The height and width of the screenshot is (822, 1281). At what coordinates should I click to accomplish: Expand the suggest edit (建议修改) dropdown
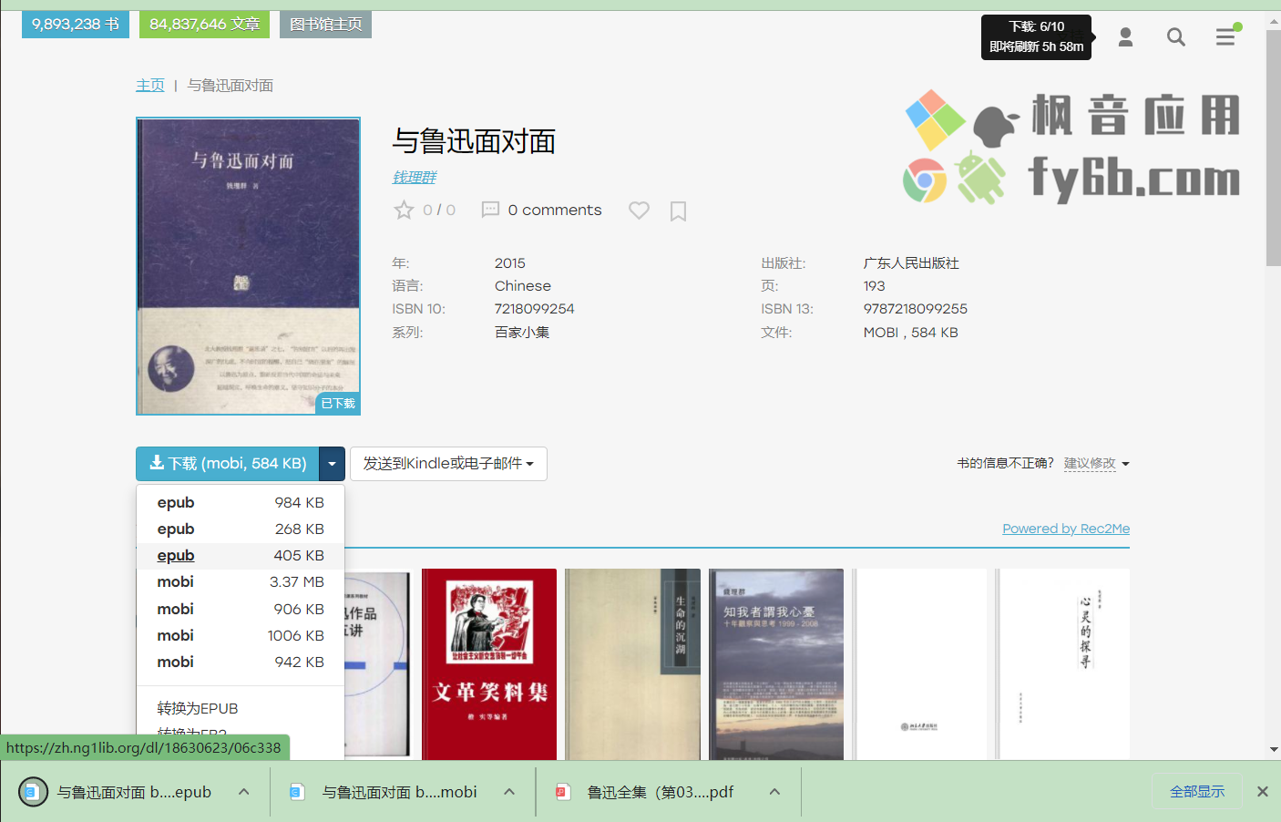click(1097, 464)
